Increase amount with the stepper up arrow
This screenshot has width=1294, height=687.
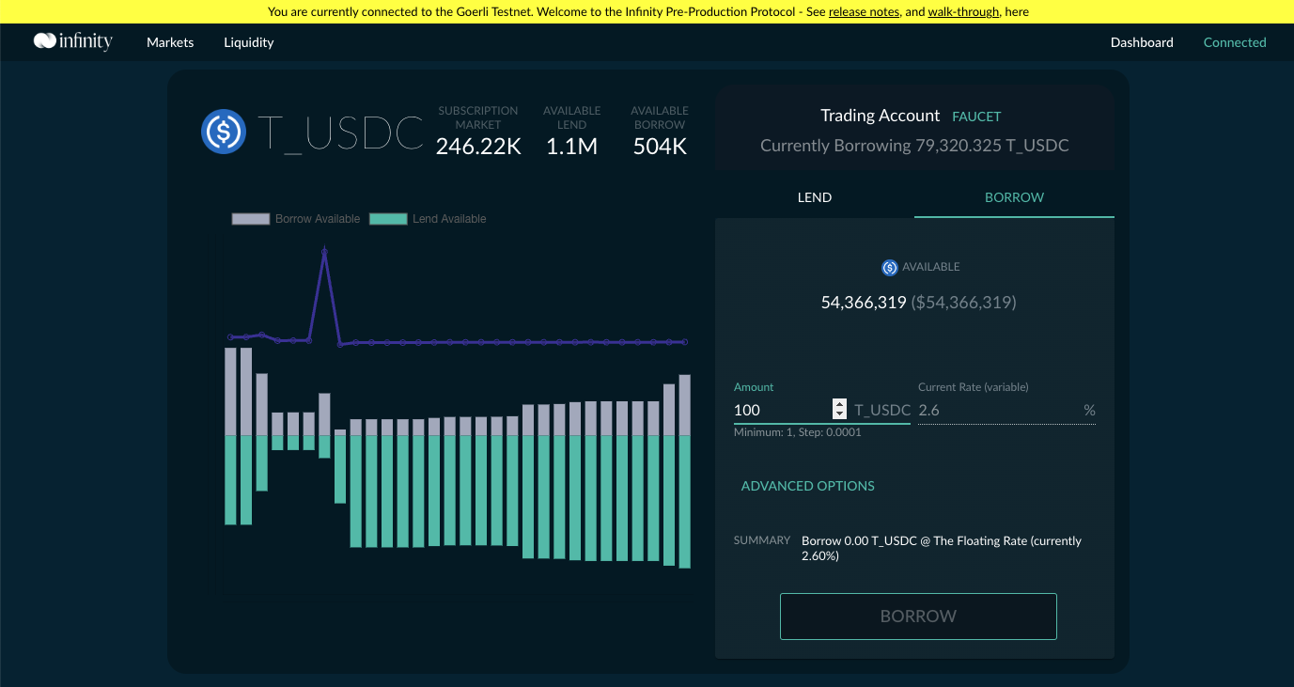point(839,404)
